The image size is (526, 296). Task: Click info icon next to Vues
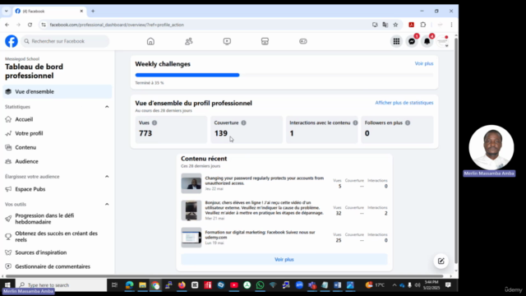155,123
